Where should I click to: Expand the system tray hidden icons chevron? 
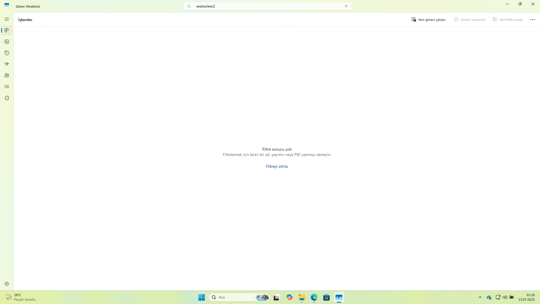[480, 297]
